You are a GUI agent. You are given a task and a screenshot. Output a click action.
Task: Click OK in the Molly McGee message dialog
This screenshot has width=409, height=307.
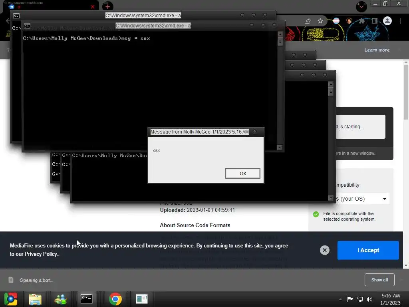coord(242,173)
